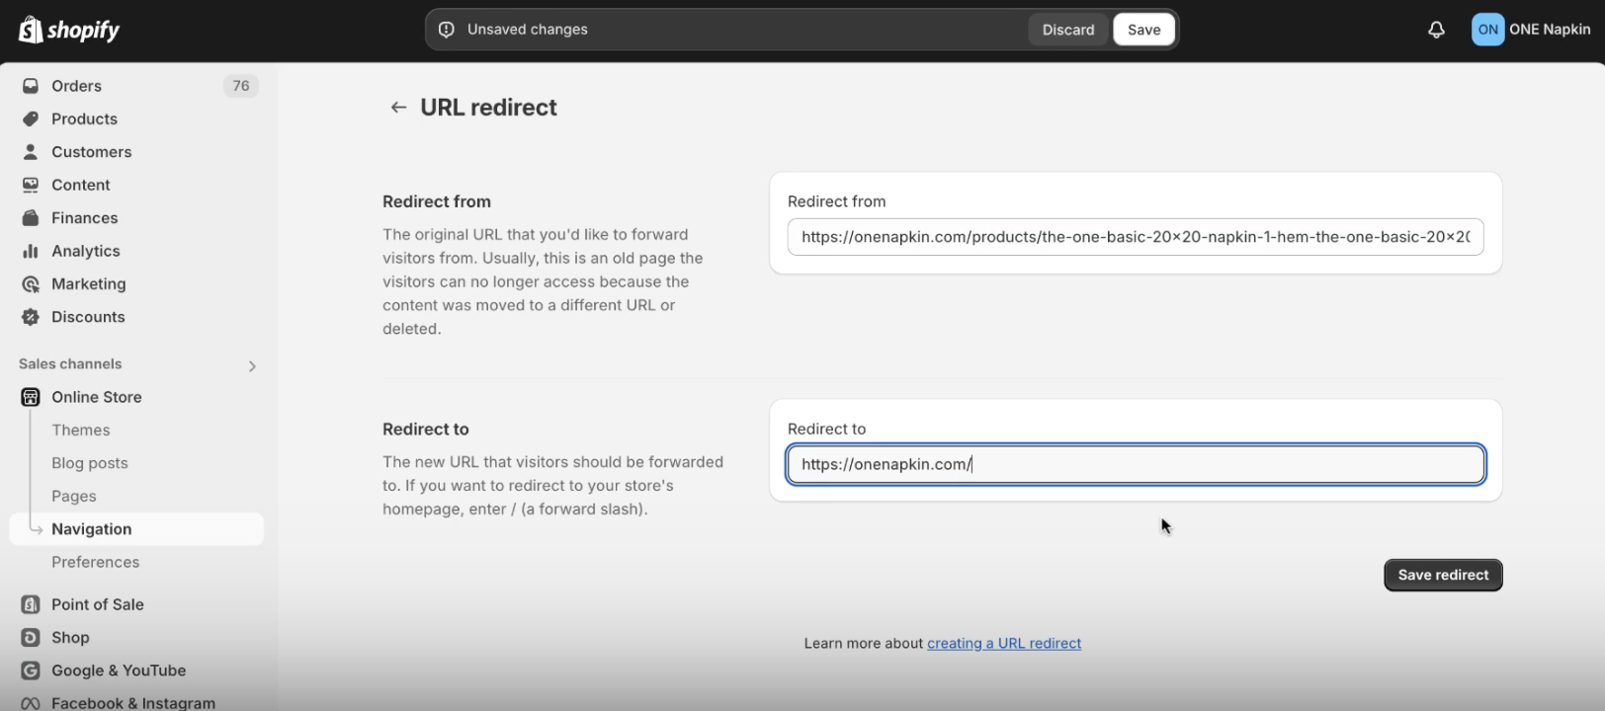
Task: Expand the Sales channels chevron
Action: pos(252,366)
